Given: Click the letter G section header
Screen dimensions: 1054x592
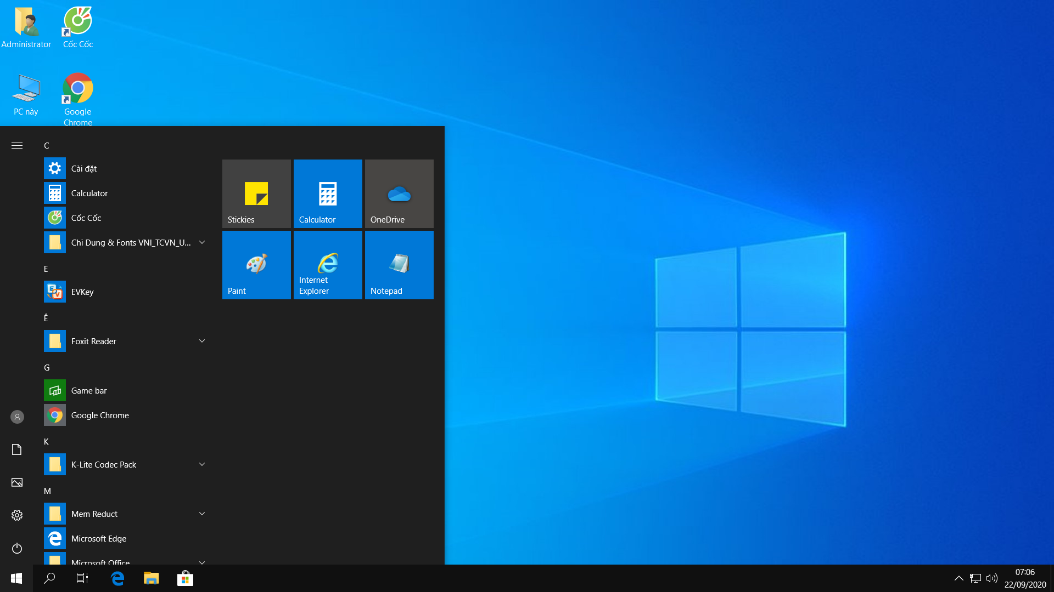Looking at the screenshot, I should (x=47, y=367).
